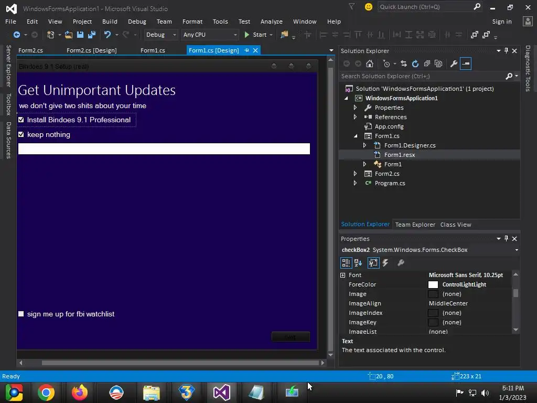Launch Google Chrome from taskbar

[x=46, y=393]
